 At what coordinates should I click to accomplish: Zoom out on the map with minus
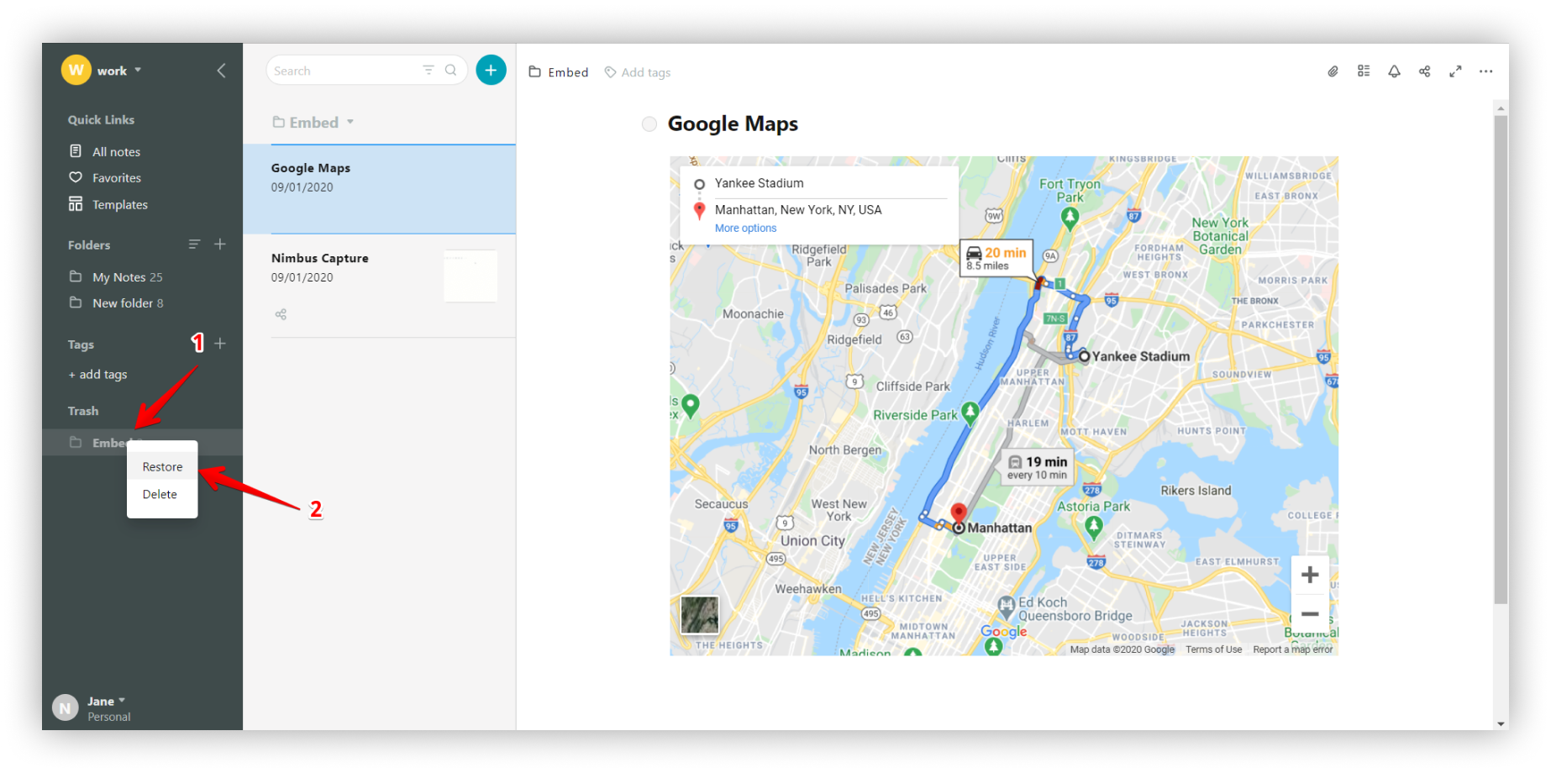coord(1310,614)
